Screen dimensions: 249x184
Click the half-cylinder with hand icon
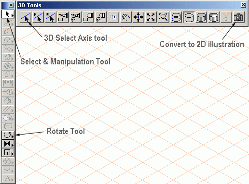click(x=101, y=17)
